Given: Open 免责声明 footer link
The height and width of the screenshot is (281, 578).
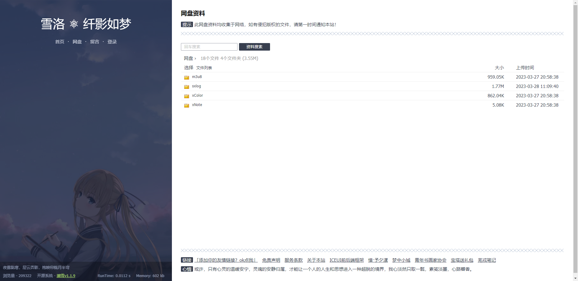Looking at the screenshot, I should [x=271, y=260].
